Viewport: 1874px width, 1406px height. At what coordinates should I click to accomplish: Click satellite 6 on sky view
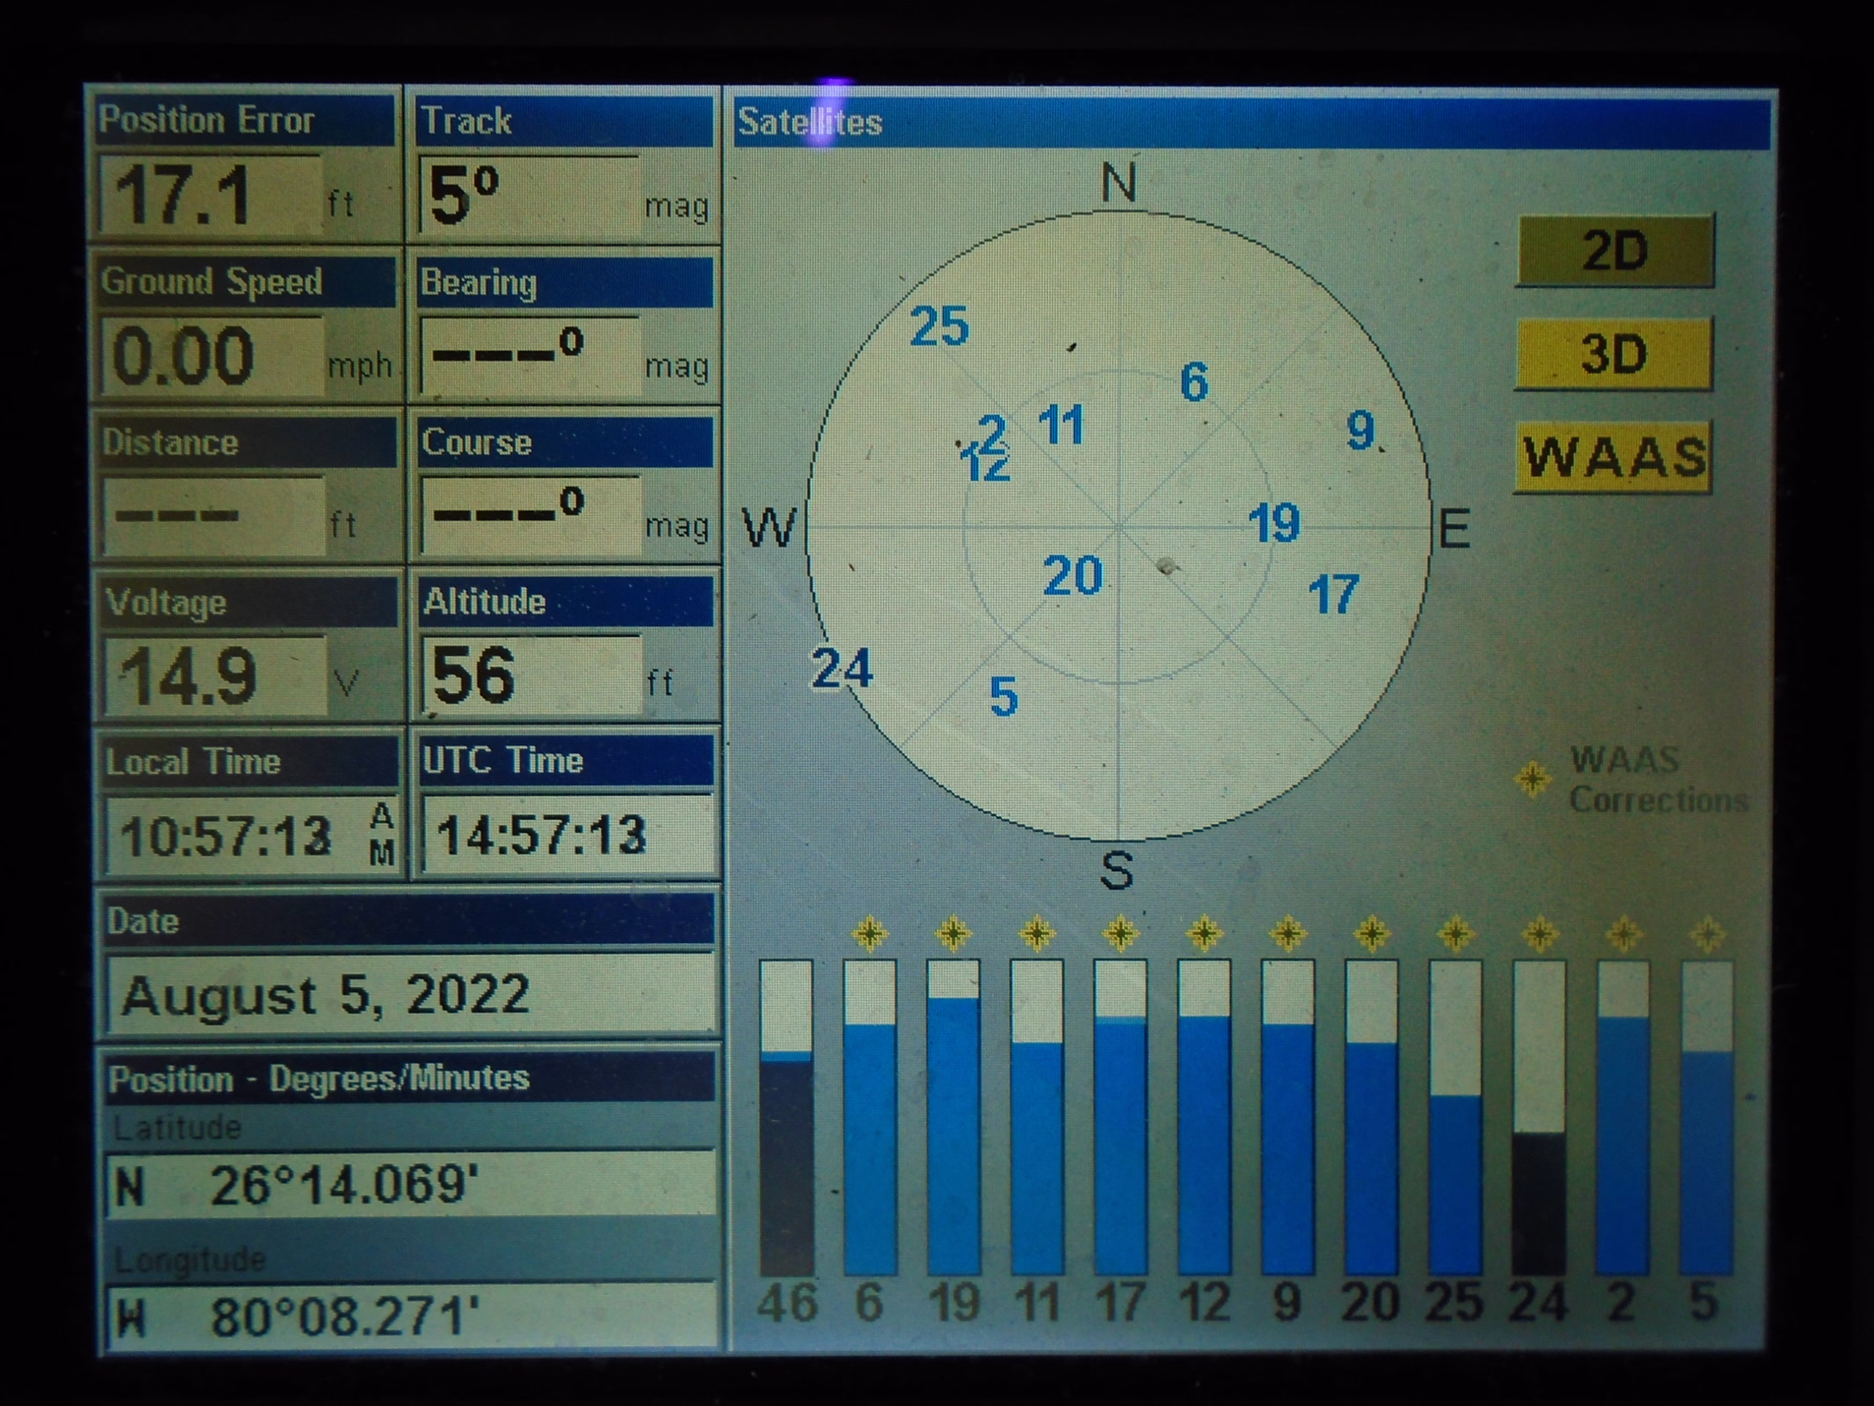(1194, 382)
